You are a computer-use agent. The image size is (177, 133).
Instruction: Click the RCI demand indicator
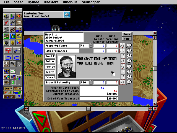tap(19, 77)
